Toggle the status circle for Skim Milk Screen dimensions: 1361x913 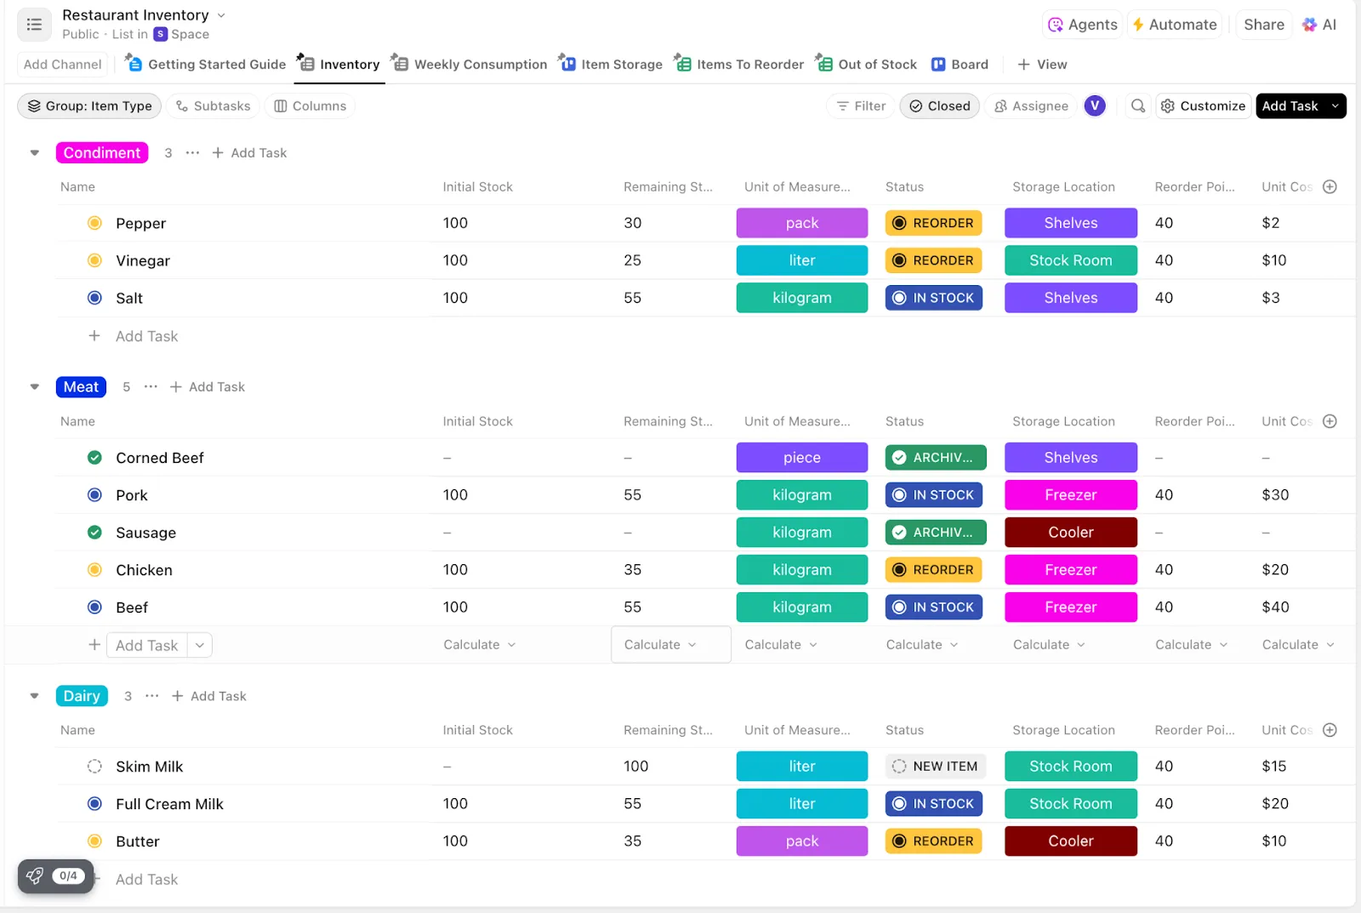(x=94, y=767)
